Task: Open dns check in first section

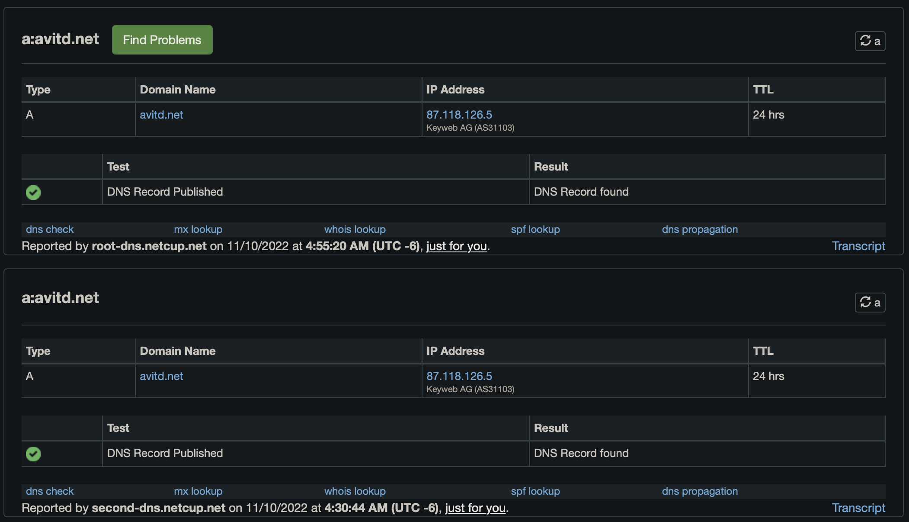Action: [x=50, y=229]
